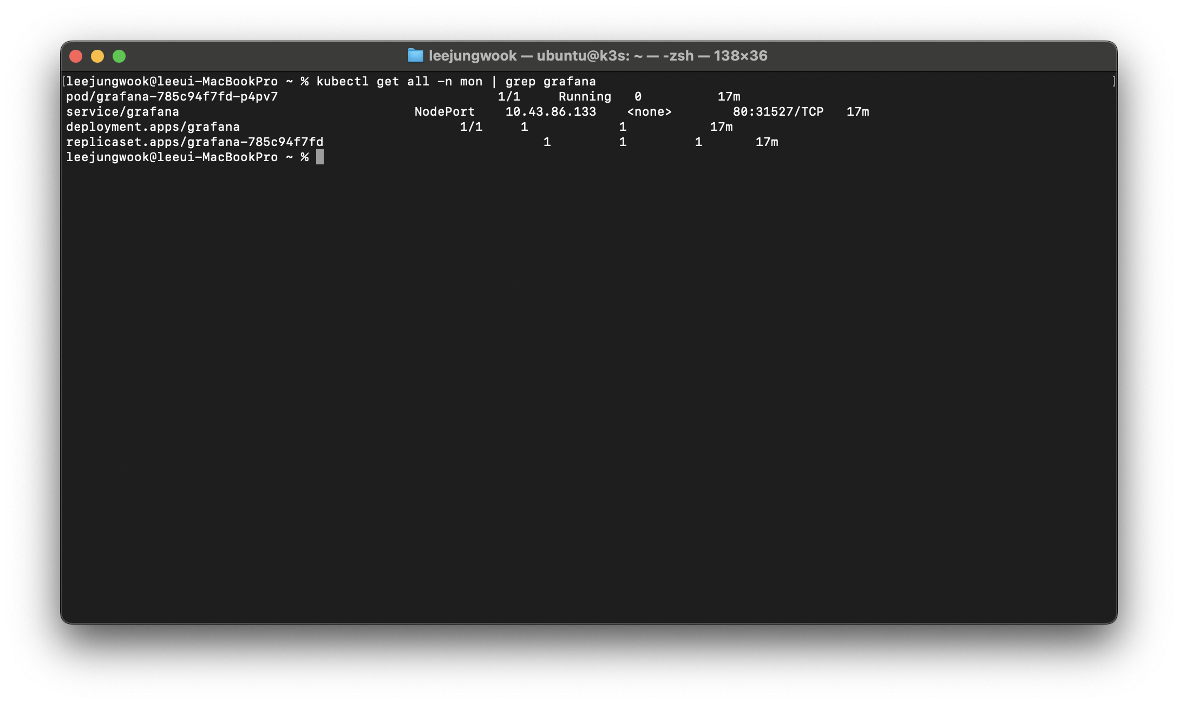Click the service age 17m
1178x704 pixels.
[858, 112]
